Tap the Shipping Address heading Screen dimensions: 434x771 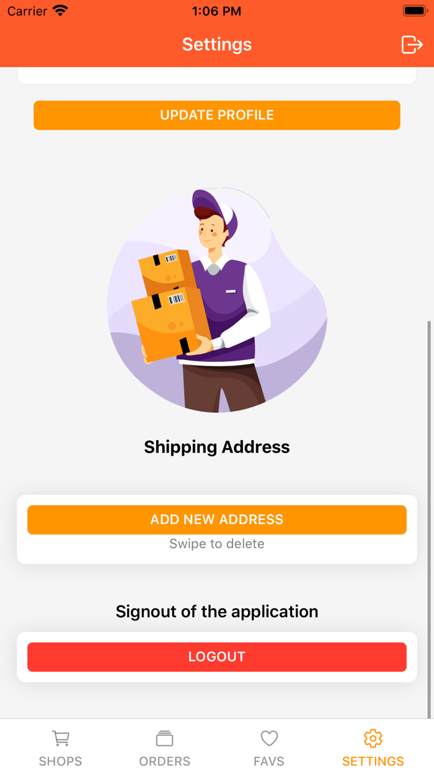point(217,447)
